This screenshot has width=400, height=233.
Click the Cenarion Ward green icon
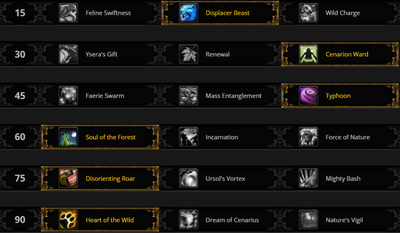[x=308, y=54]
